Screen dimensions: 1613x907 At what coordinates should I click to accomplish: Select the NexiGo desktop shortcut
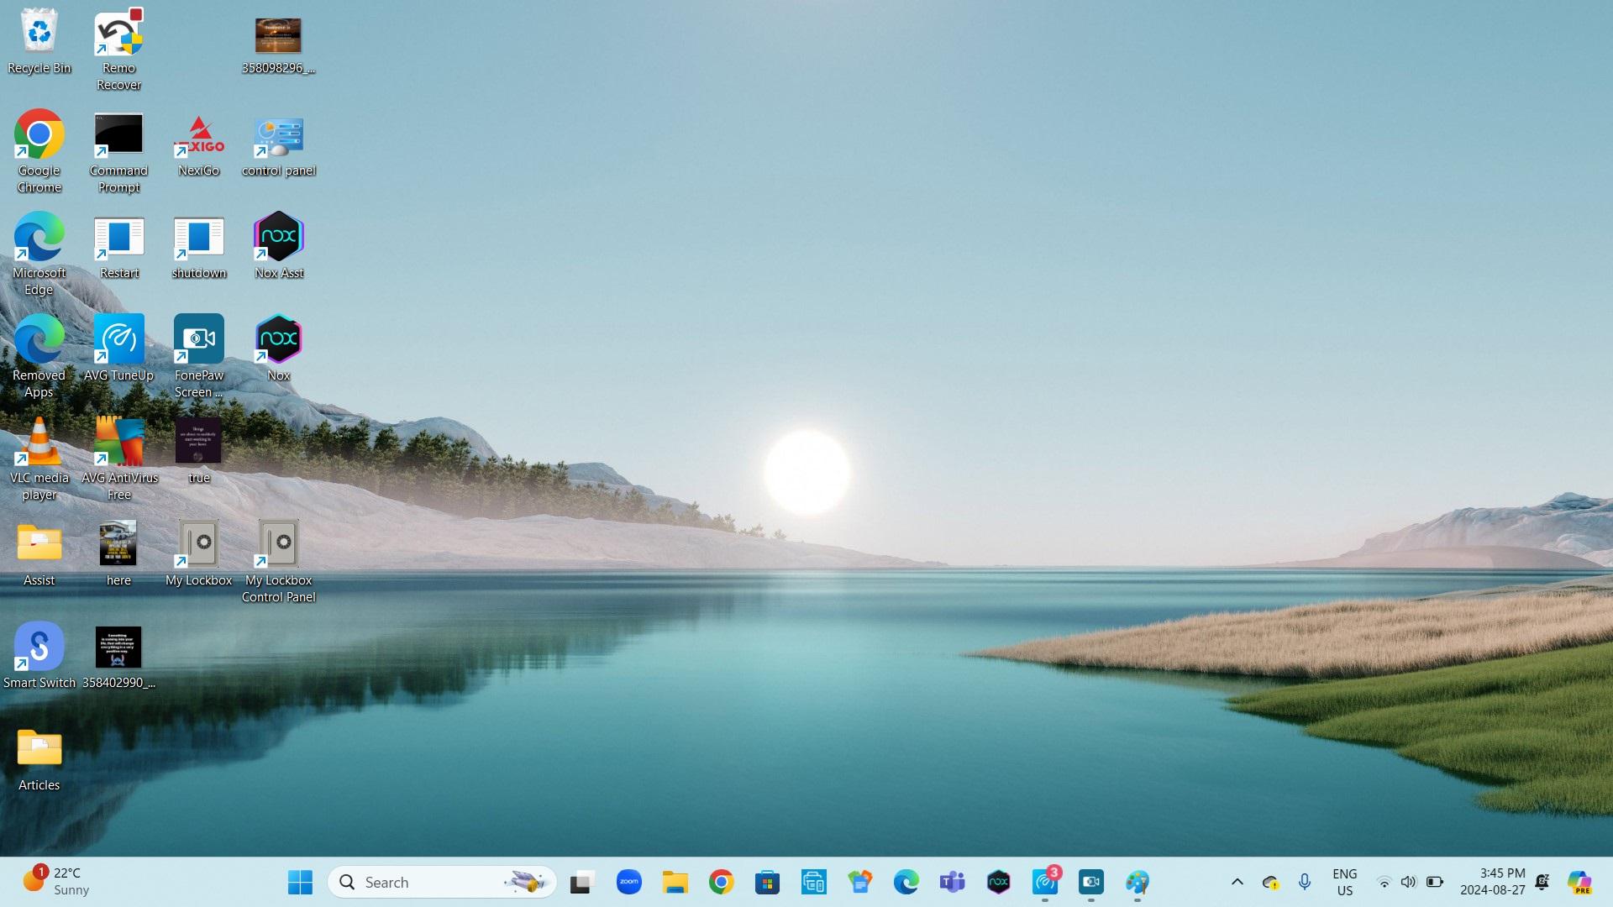[x=199, y=144]
